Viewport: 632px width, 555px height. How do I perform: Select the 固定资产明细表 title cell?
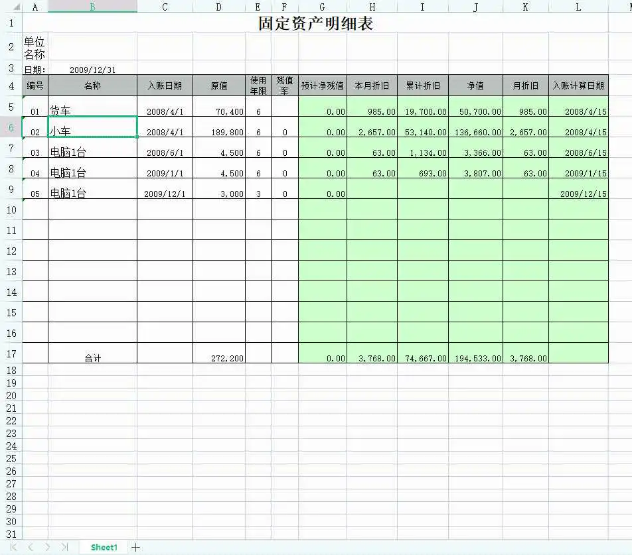(315, 24)
